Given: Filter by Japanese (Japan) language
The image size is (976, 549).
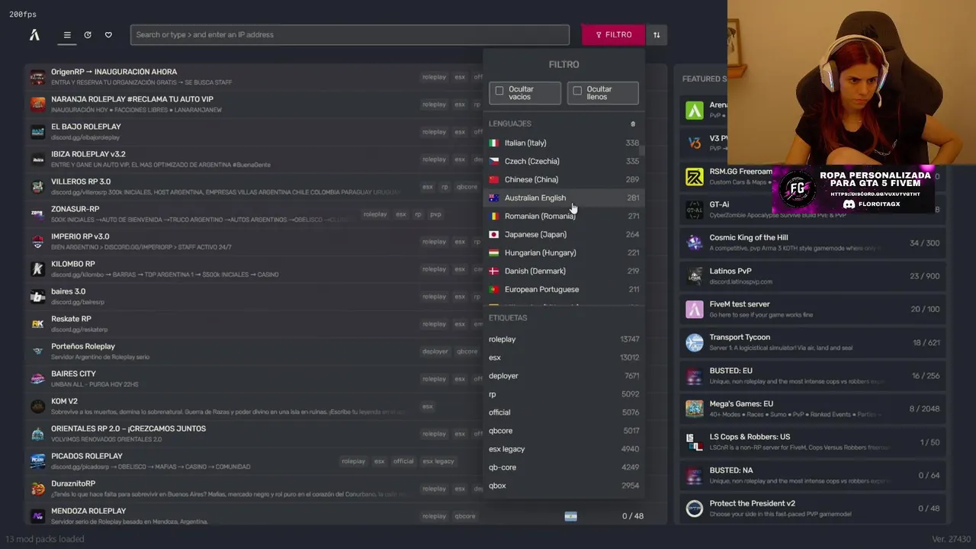Looking at the screenshot, I should click(x=564, y=234).
